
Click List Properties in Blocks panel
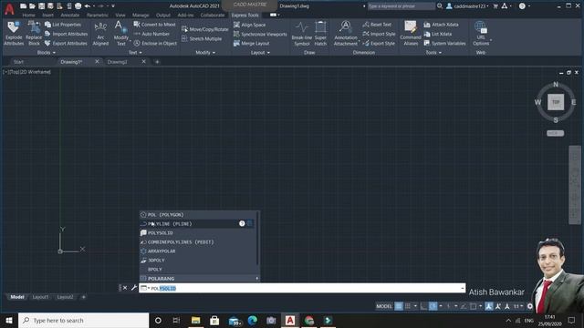click(63, 25)
